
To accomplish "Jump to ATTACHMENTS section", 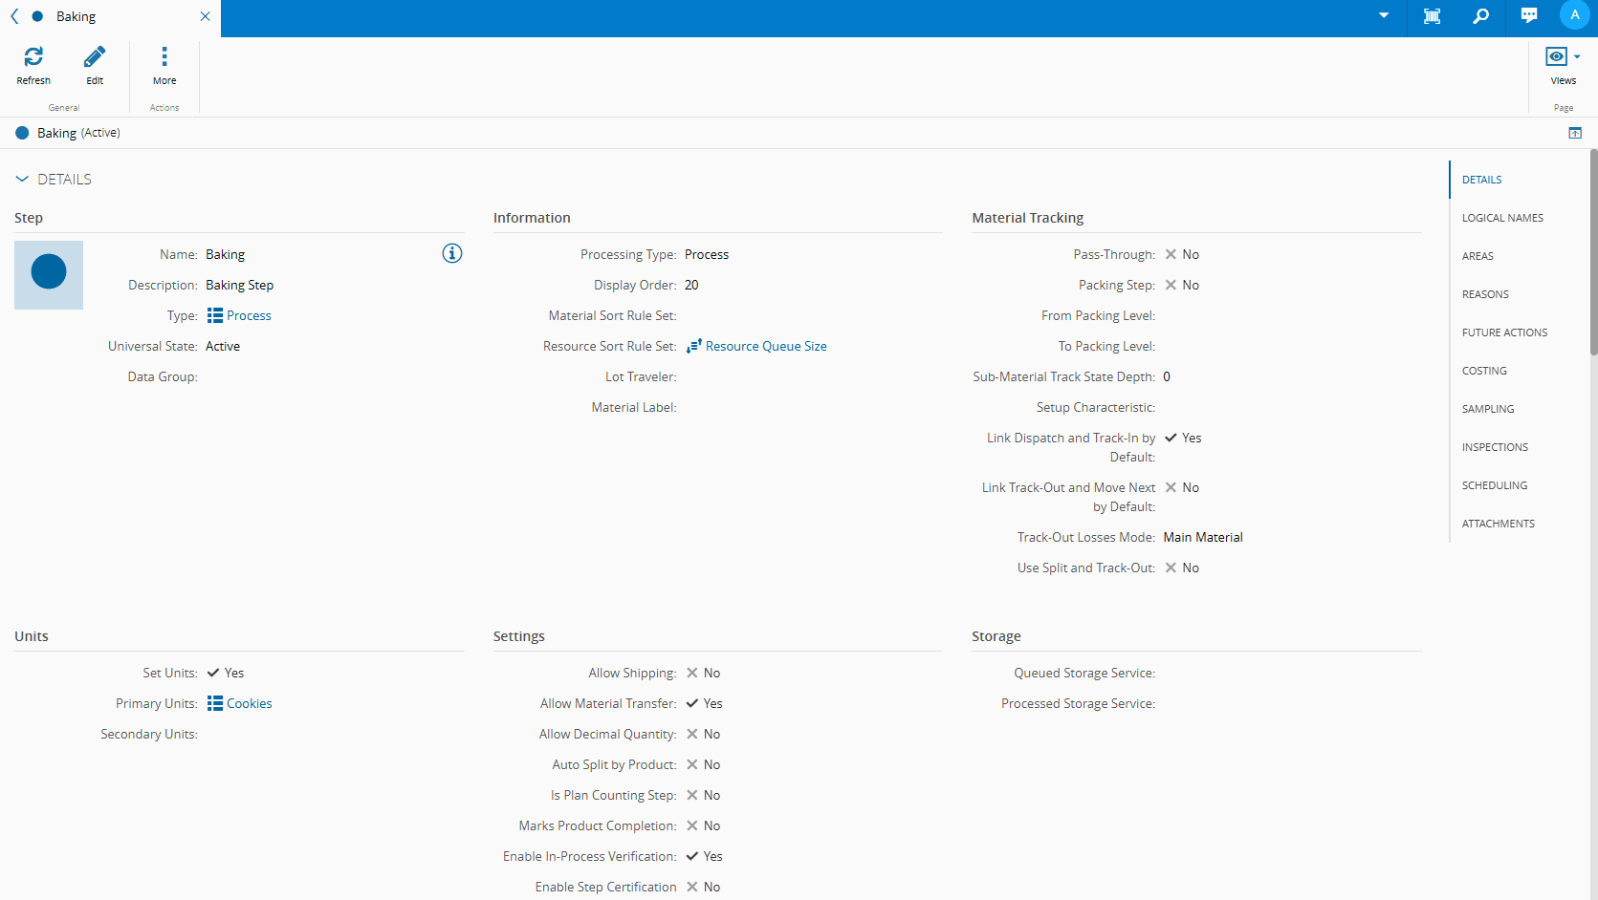I will point(1499,524).
